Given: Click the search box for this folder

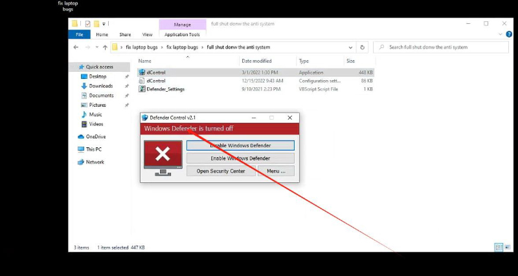Looking at the screenshot, I should 440,47.
